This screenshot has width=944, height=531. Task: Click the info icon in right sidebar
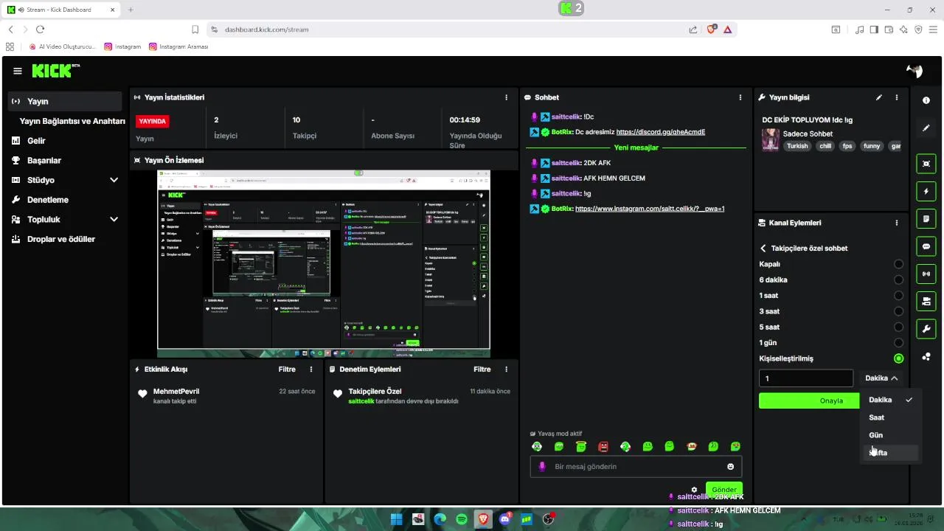coord(926,100)
